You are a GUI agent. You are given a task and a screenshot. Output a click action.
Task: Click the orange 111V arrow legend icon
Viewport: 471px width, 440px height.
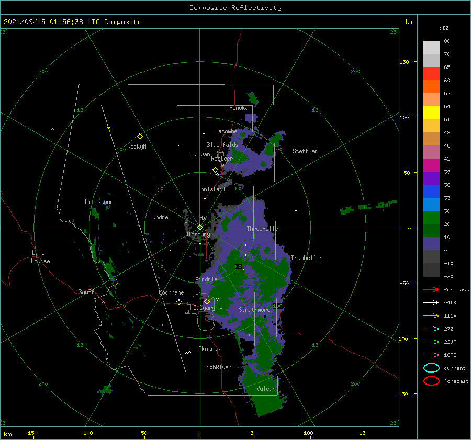coord(431,315)
